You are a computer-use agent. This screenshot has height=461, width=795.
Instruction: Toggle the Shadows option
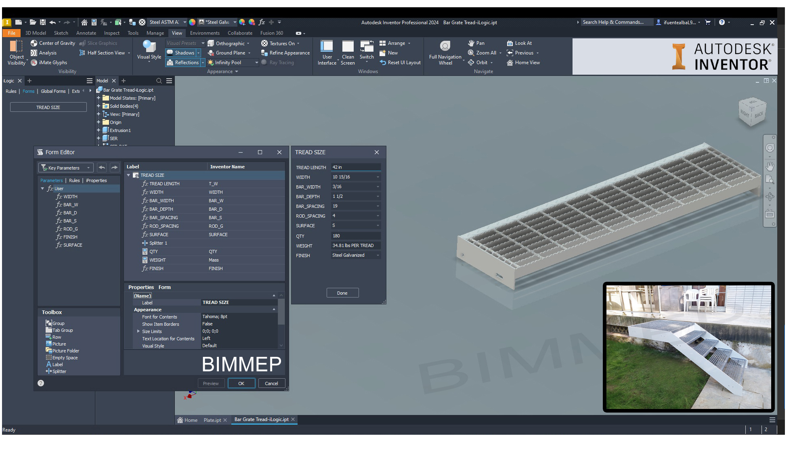pyautogui.click(x=180, y=53)
